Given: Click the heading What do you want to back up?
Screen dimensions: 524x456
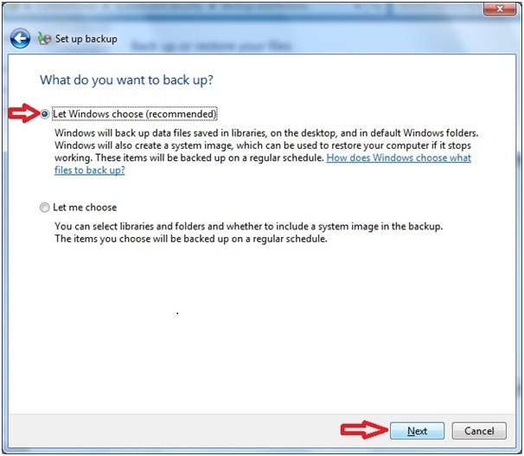Looking at the screenshot, I should [126, 80].
